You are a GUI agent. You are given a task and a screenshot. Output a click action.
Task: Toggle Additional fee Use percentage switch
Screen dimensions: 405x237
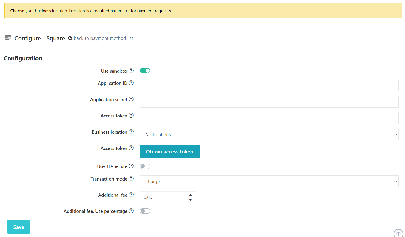click(145, 211)
